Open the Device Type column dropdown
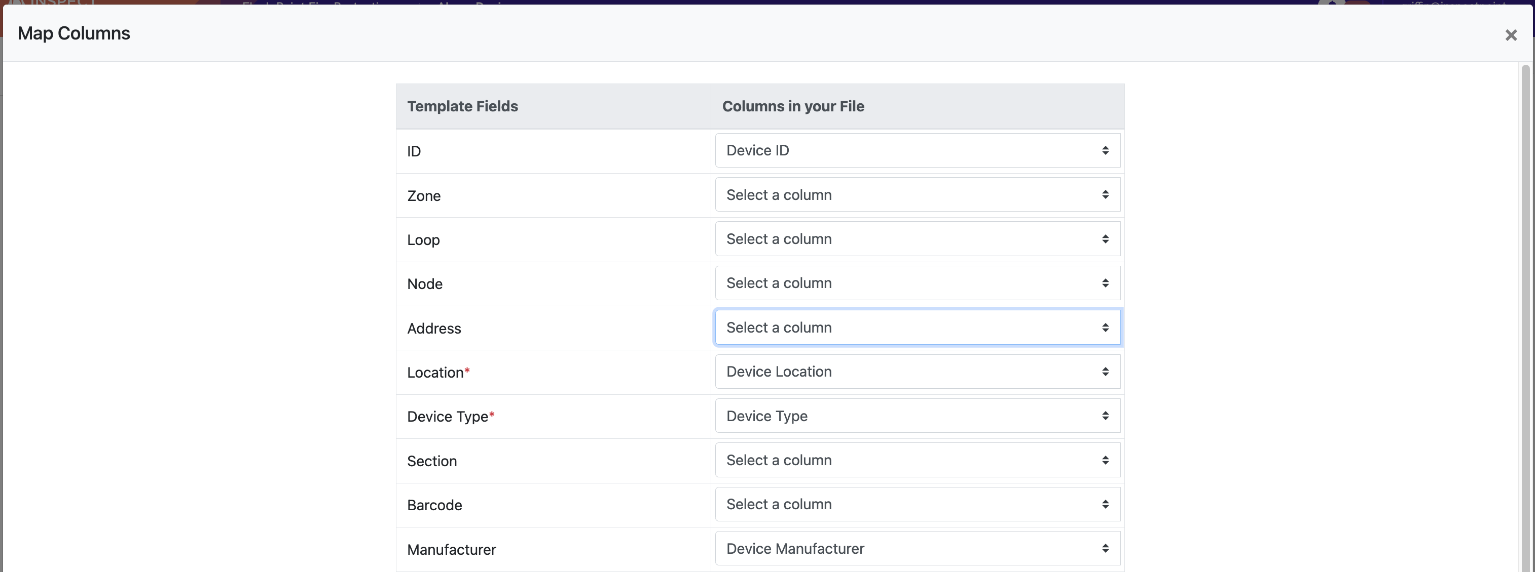1535x572 pixels. tap(918, 416)
